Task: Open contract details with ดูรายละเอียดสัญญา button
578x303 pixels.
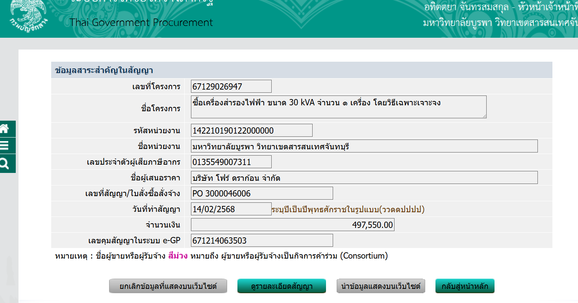Action: (x=282, y=286)
